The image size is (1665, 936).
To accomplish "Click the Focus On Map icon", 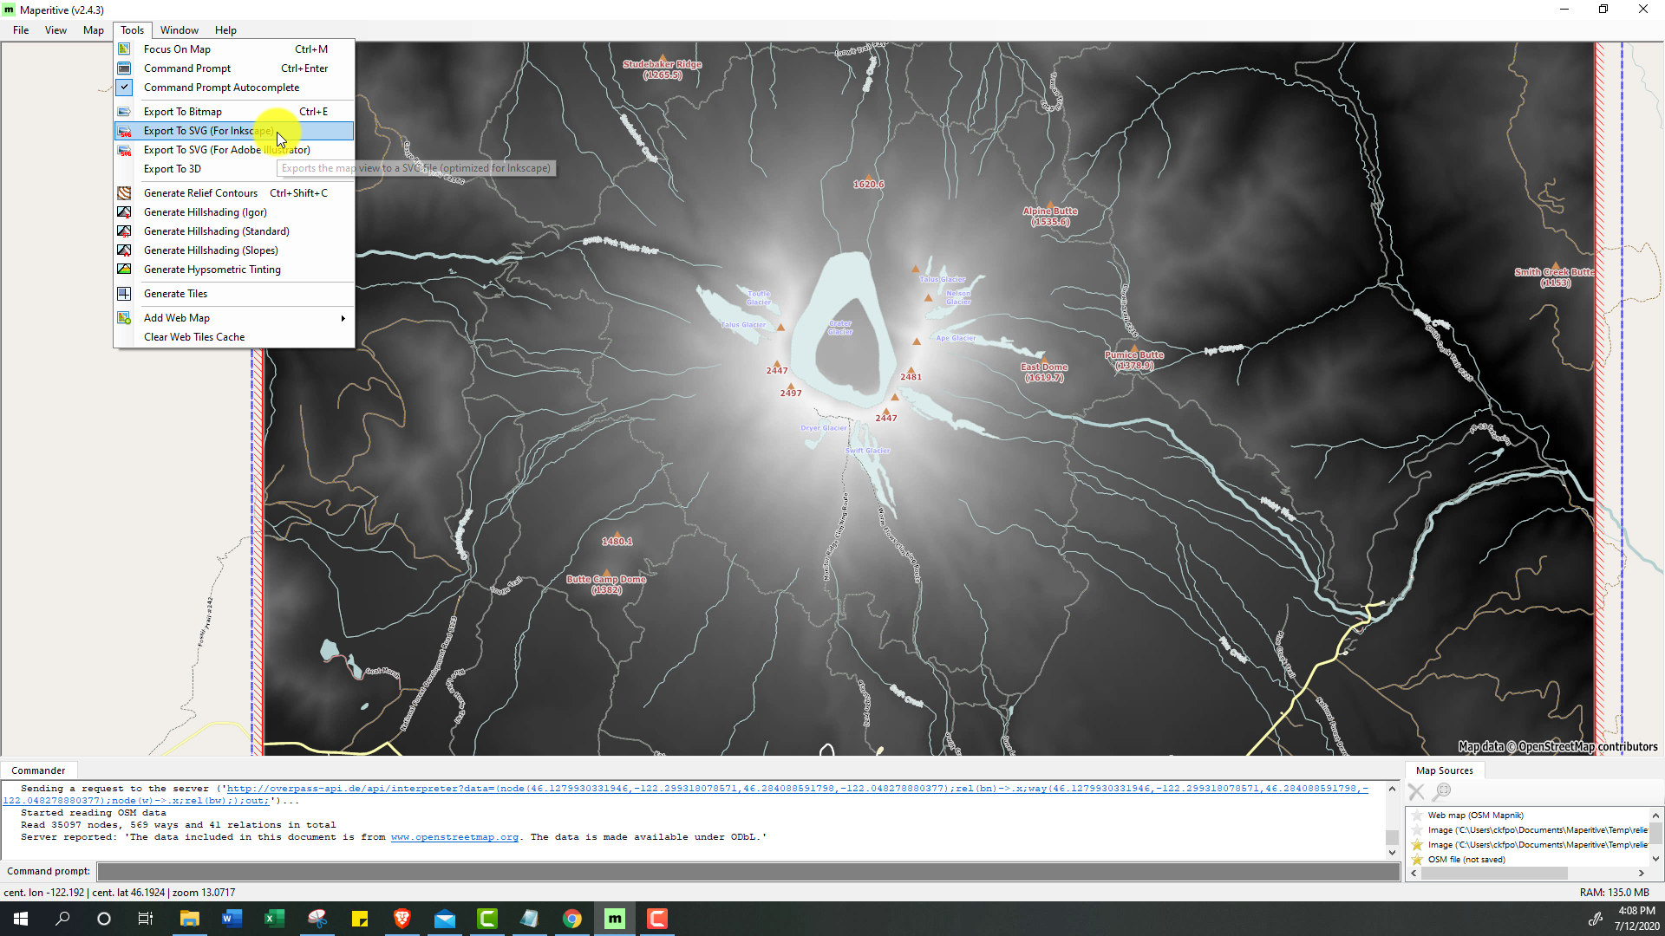I will click(124, 49).
